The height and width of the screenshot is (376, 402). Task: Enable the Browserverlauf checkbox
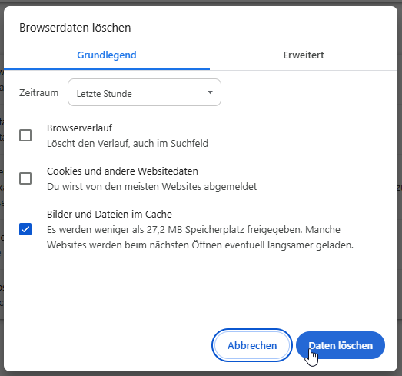click(25, 135)
